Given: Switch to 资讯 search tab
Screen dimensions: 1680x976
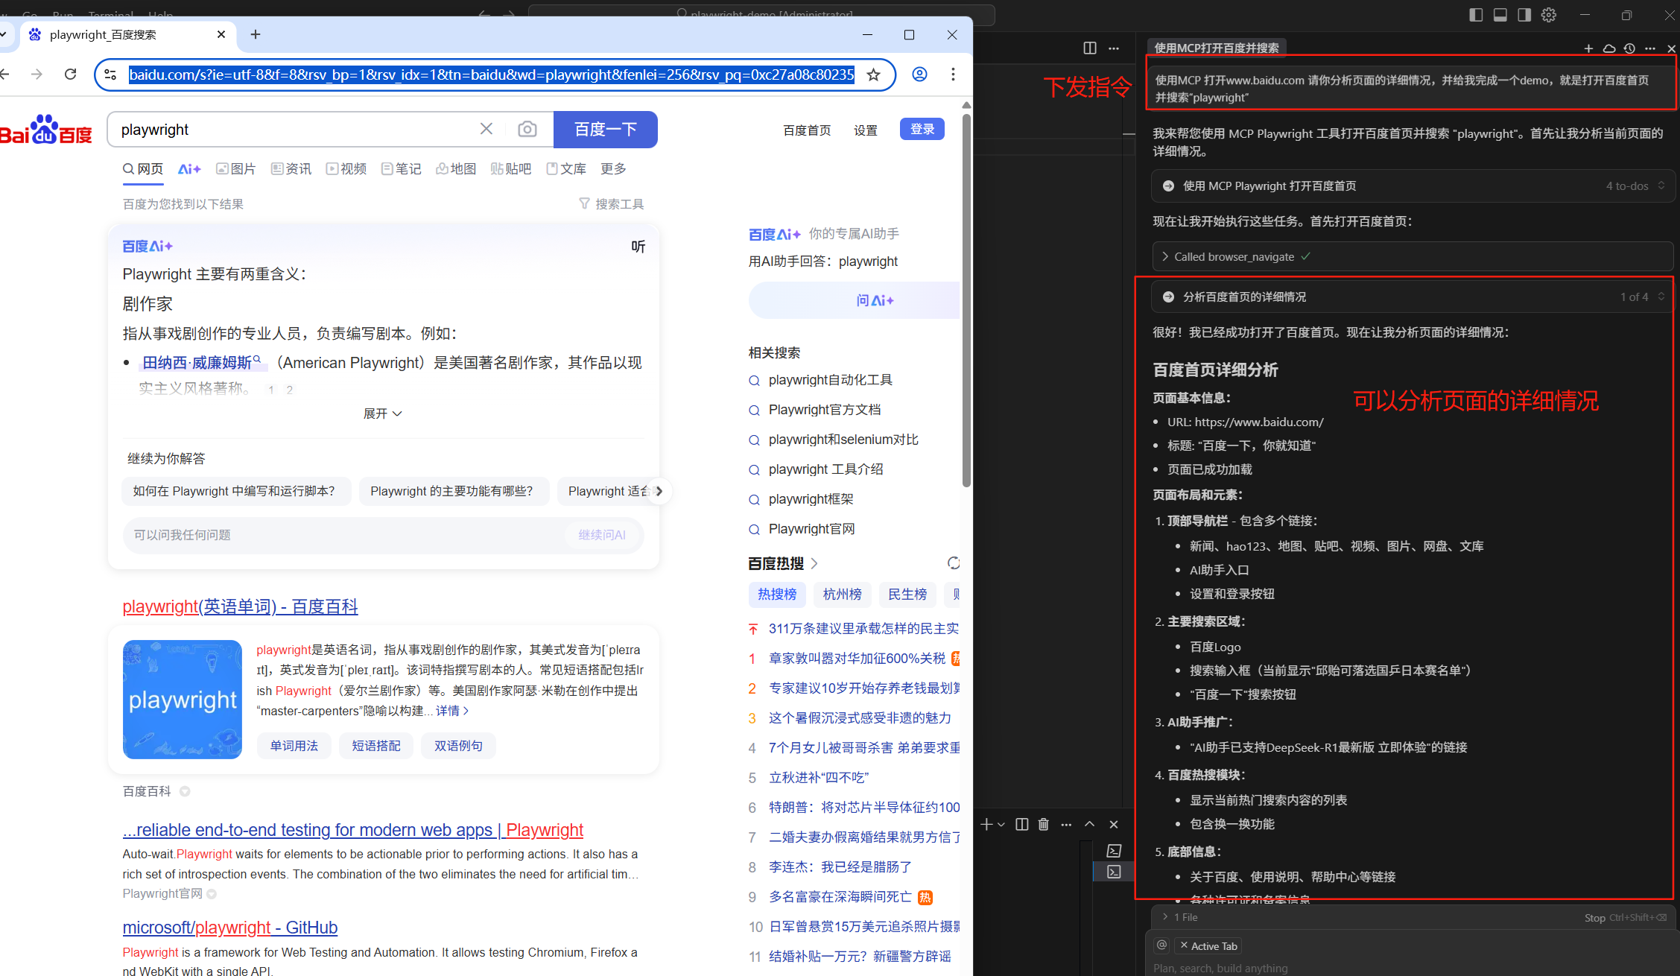Looking at the screenshot, I should coord(291,169).
